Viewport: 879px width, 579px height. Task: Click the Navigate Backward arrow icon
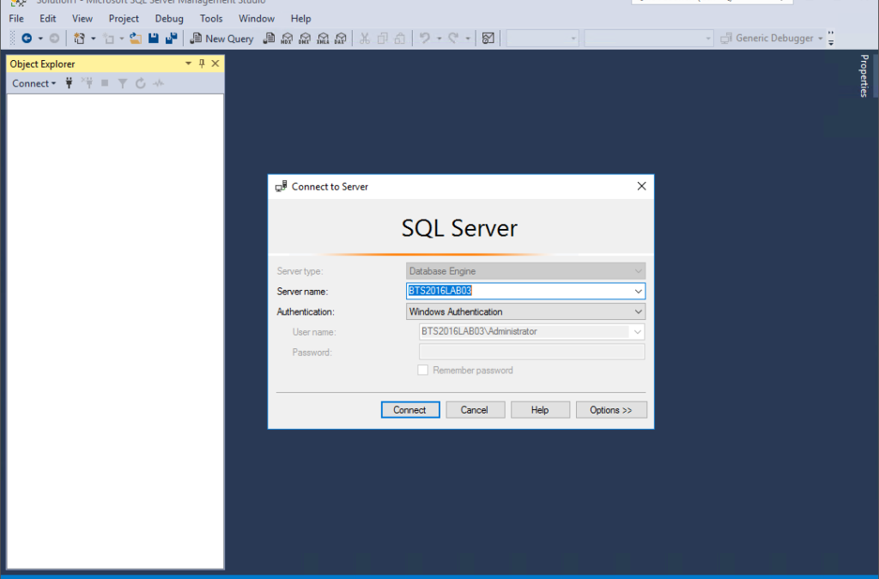tap(27, 38)
